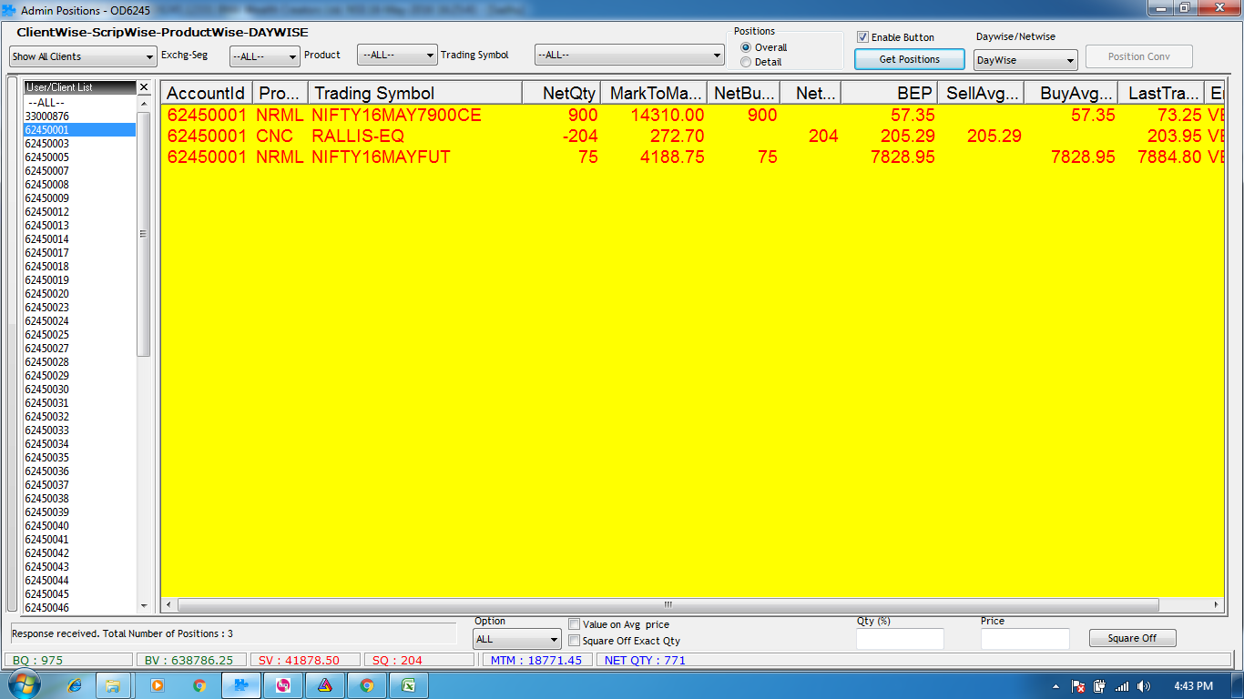The image size is (1244, 699).
Task: Expand the Trading Symbol dropdown
Action: pyautogui.click(x=628, y=56)
